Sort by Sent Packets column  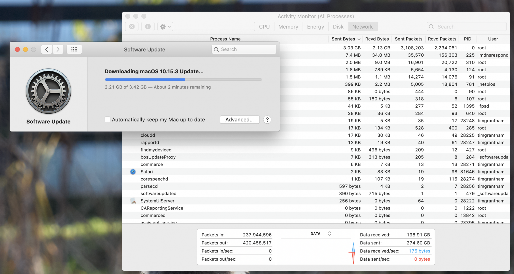[409, 39]
